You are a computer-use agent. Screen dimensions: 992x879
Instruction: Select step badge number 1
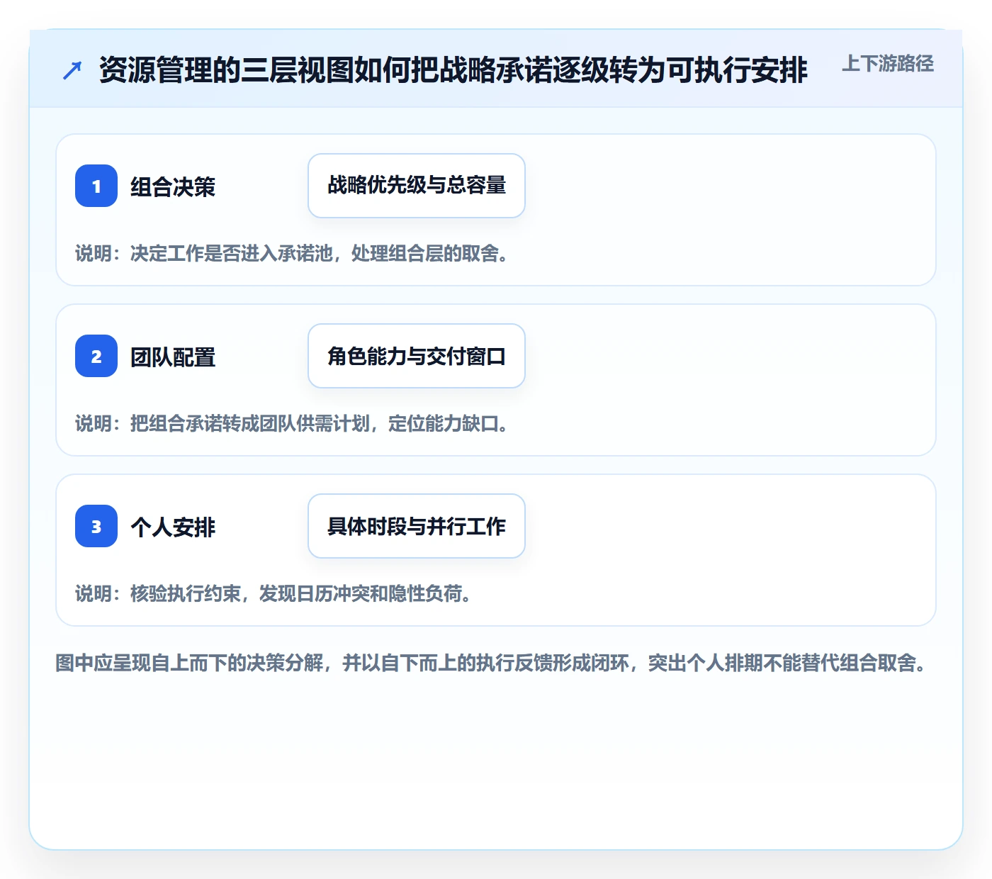[96, 186]
